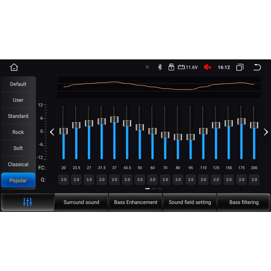
Task: Open the recent apps window icon
Action: 240,67
